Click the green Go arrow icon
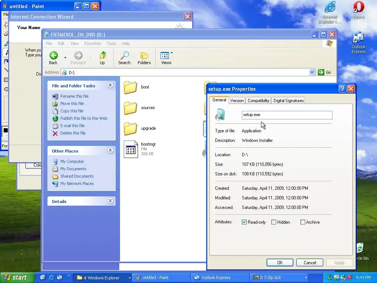Screen dimensions: 377x283 point(321,72)
